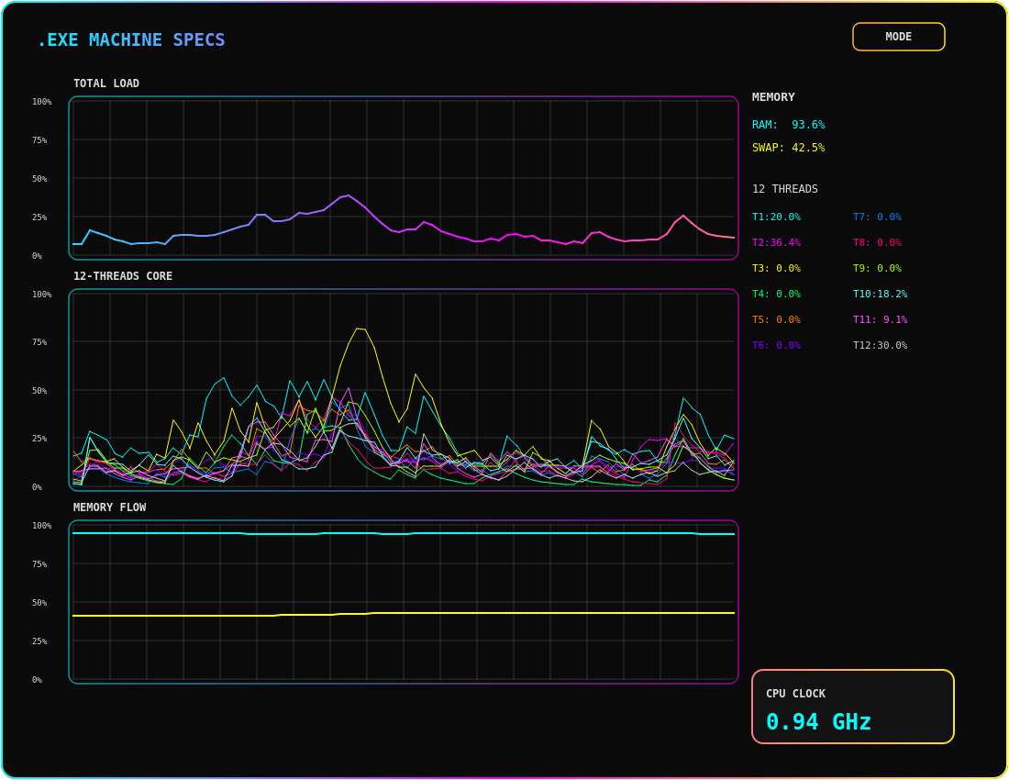Select thread T1:20.0% entry
Image resolution: width=1009 pixels, height=780 pixels.
coord(776,217)
